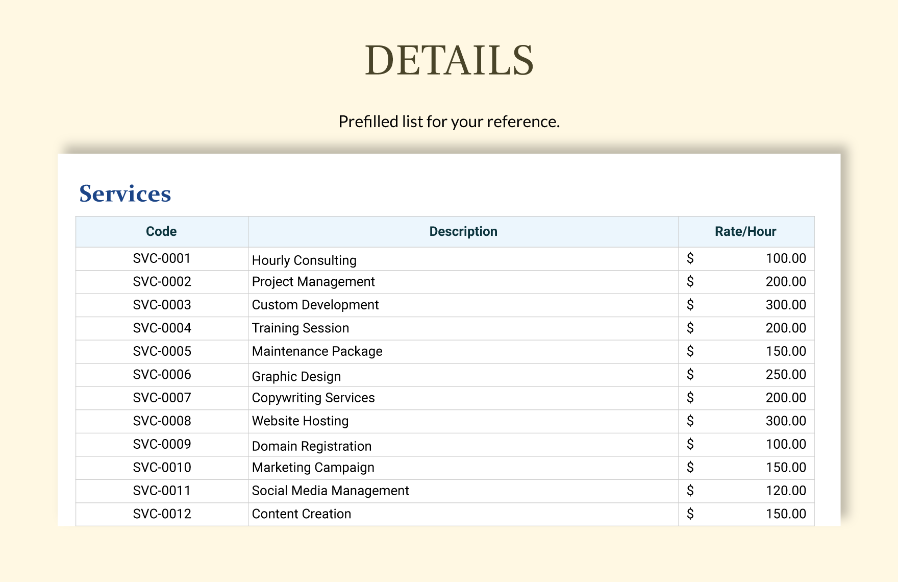
Task: Click the Rate/Hour column header
Action: click(745, 231)
